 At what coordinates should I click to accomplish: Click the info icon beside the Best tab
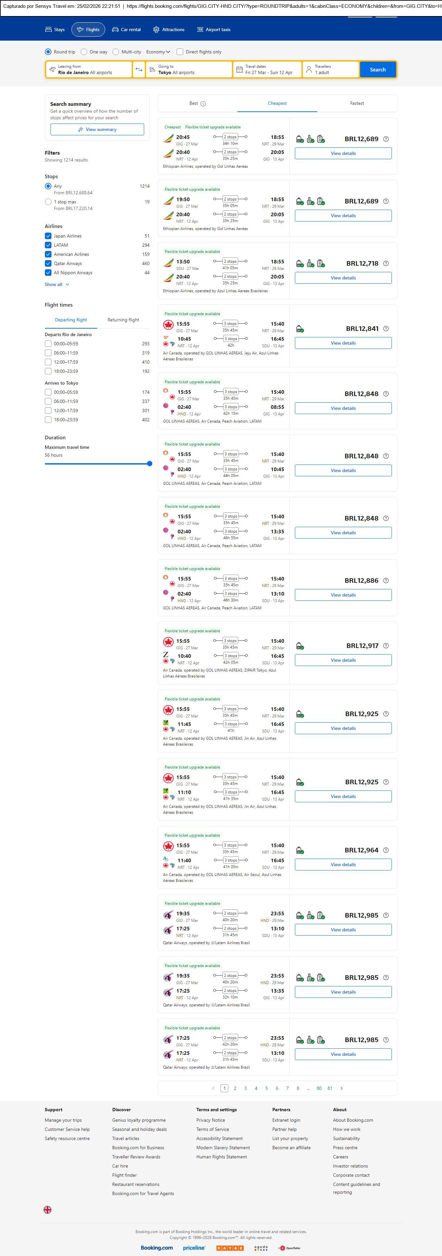tap(203, 104)
